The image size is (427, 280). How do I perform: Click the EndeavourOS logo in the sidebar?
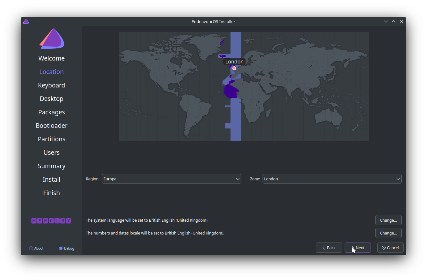52,38
